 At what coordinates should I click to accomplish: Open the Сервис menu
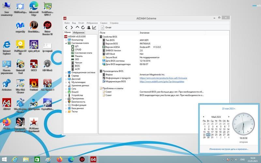tap(104, 23)
